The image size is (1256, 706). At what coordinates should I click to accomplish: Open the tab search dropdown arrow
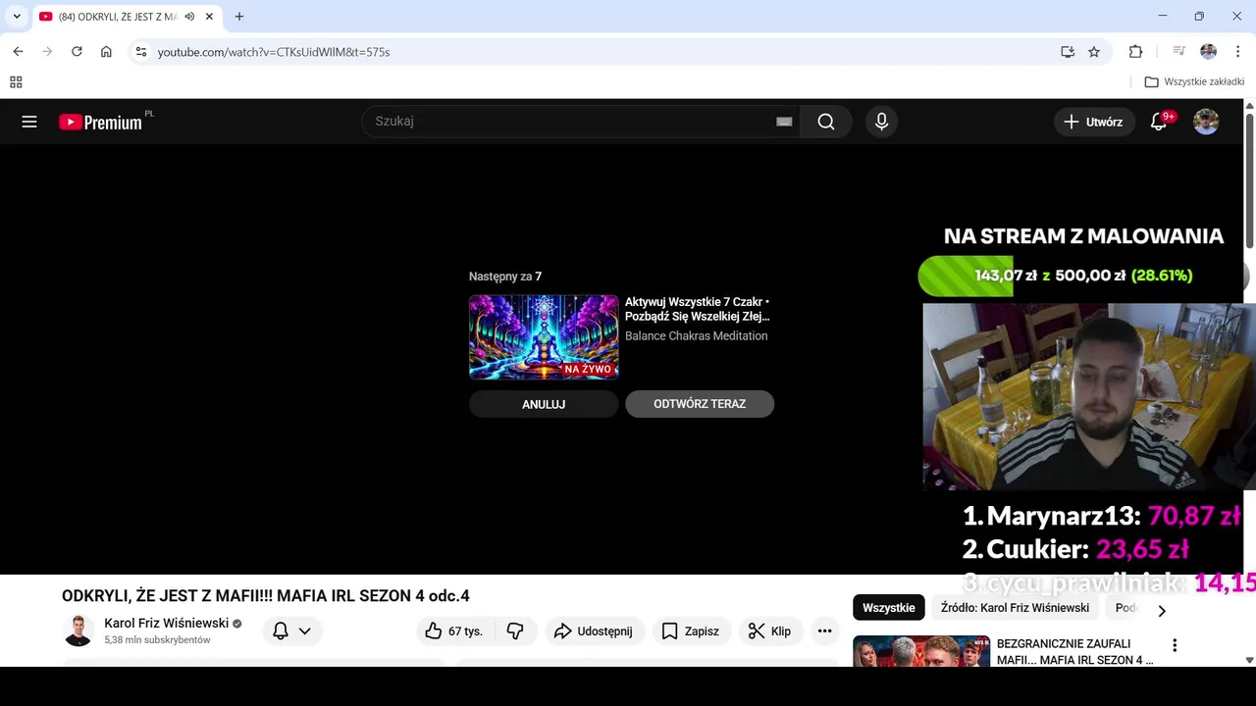[17, 17]
